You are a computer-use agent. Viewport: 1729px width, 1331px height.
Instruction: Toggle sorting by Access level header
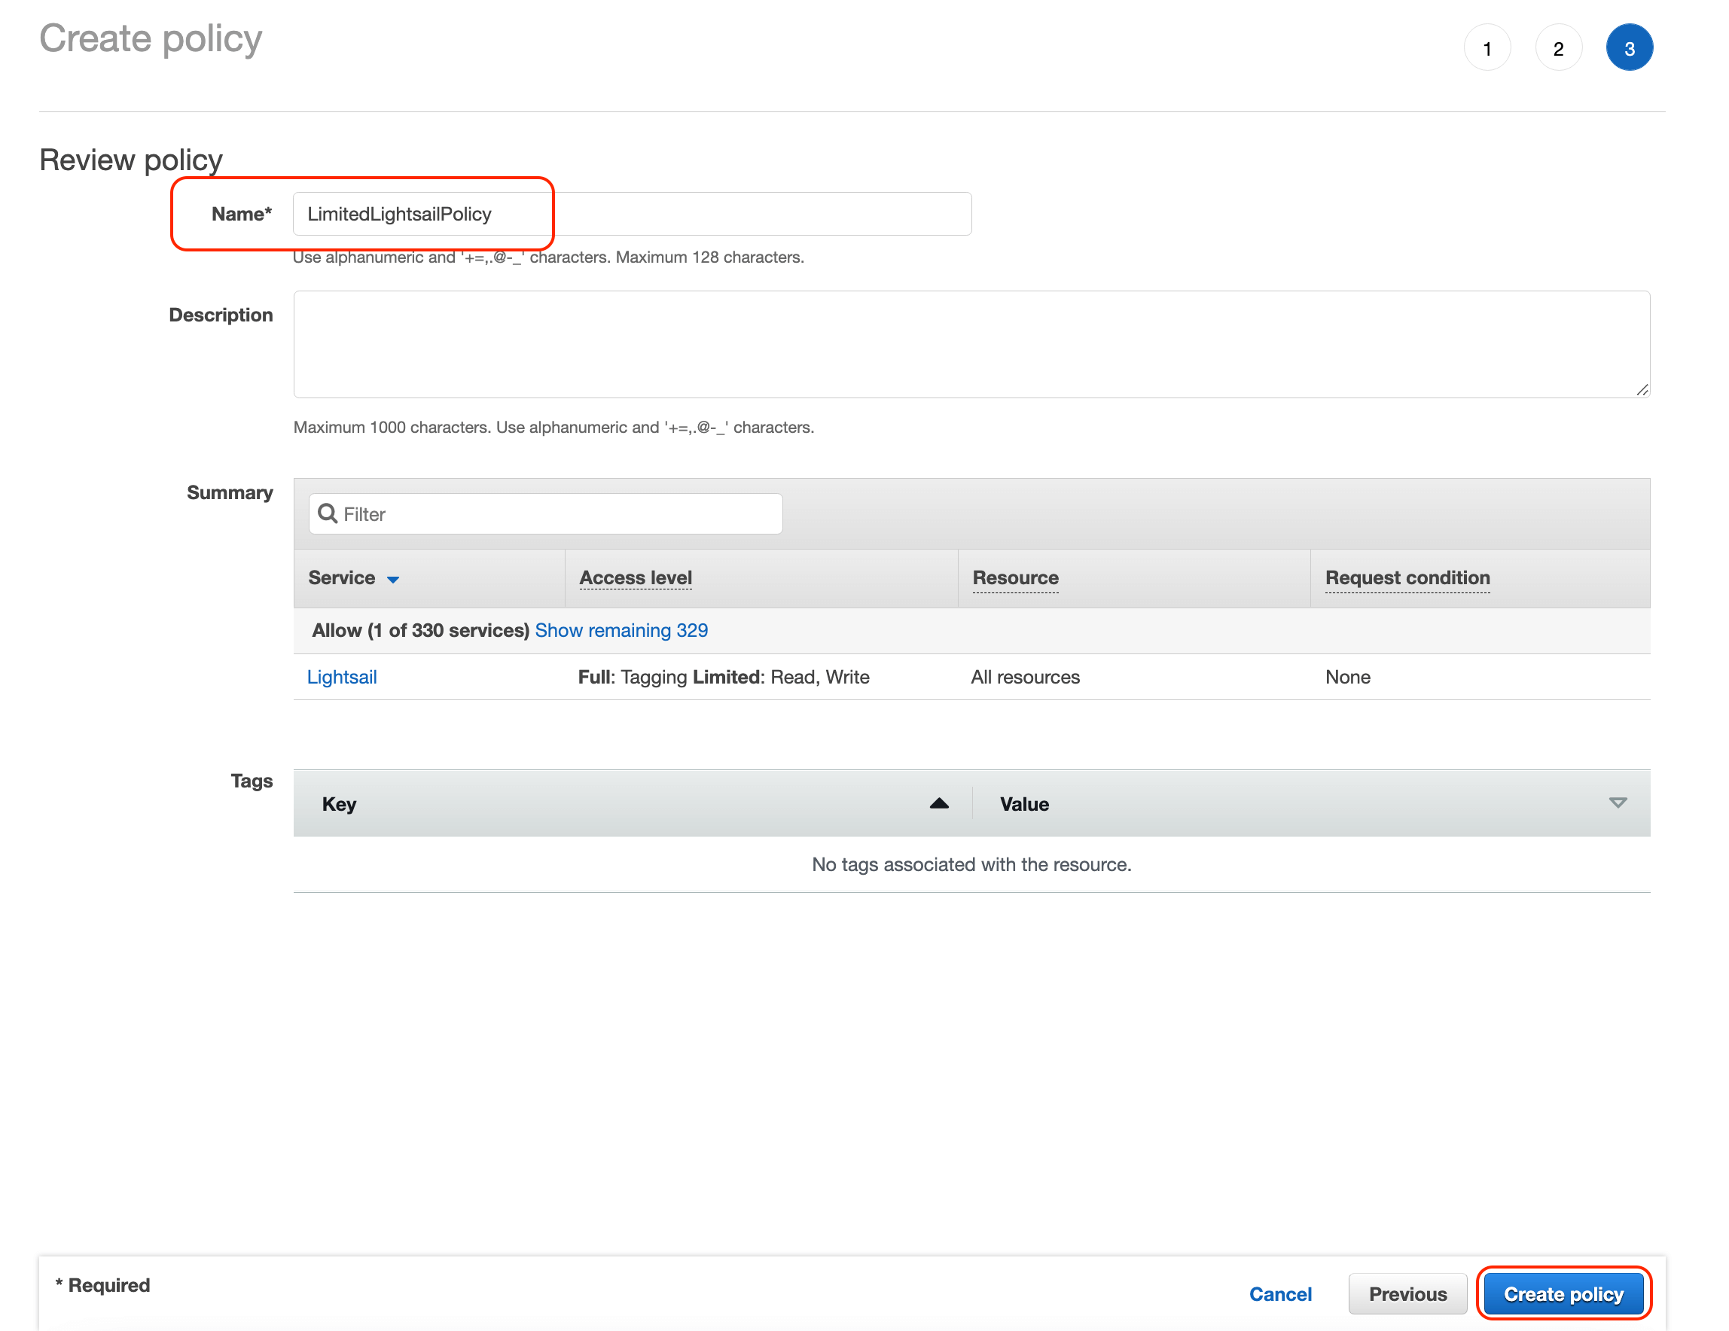(635, 577)
